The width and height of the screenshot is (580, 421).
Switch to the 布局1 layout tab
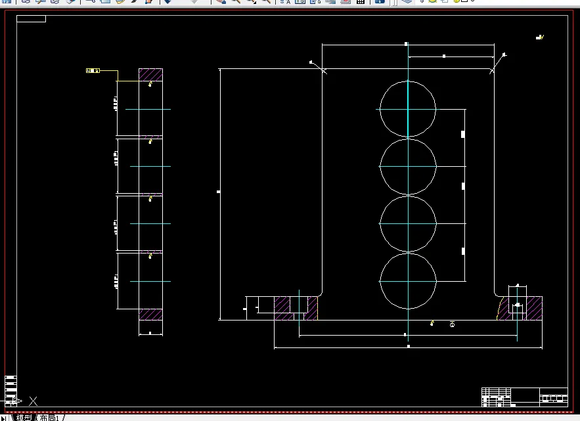pyautogui.click(x=49, y=418)
